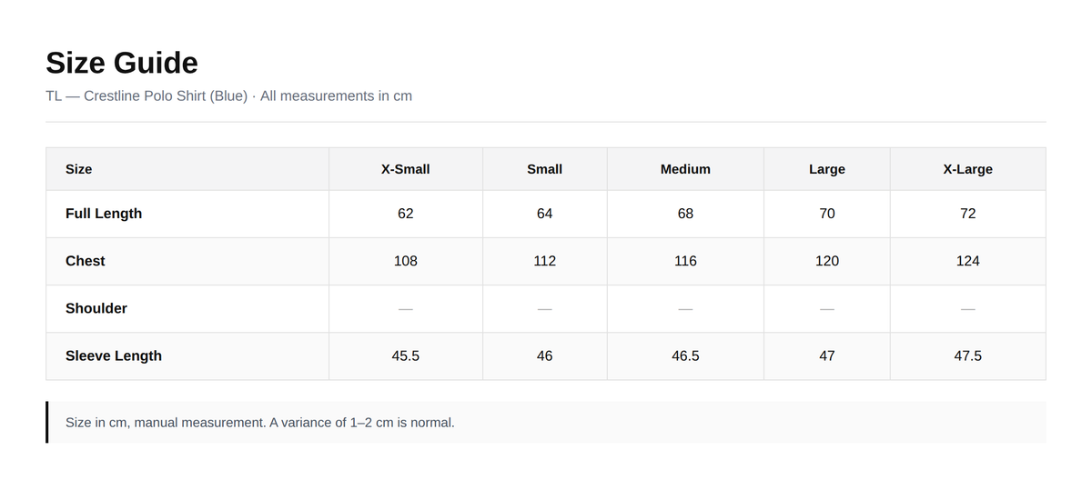Click the Size Guide heading
Viewport: 1092px width, 500px height.
(122, 63)
